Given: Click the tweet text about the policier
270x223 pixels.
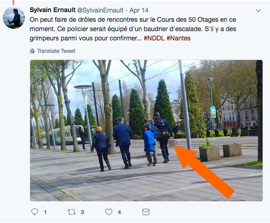Looking at the screenshot, I should pos(133,29).
